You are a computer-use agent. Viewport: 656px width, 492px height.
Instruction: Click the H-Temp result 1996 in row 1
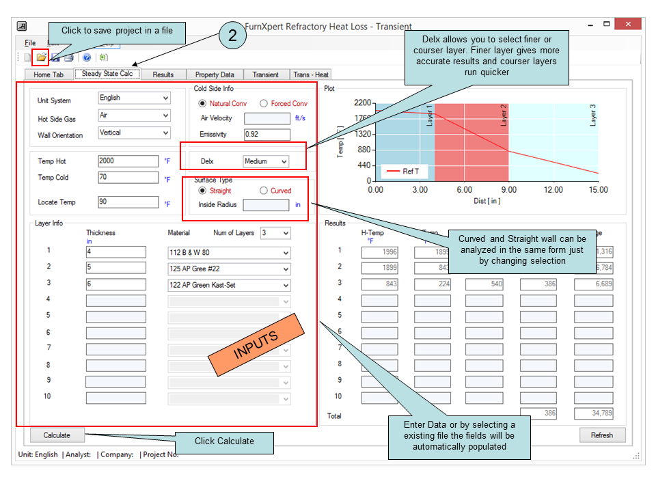coord(380,252)
